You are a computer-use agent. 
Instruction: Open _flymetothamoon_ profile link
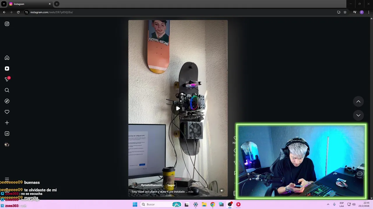click(152, 185)
